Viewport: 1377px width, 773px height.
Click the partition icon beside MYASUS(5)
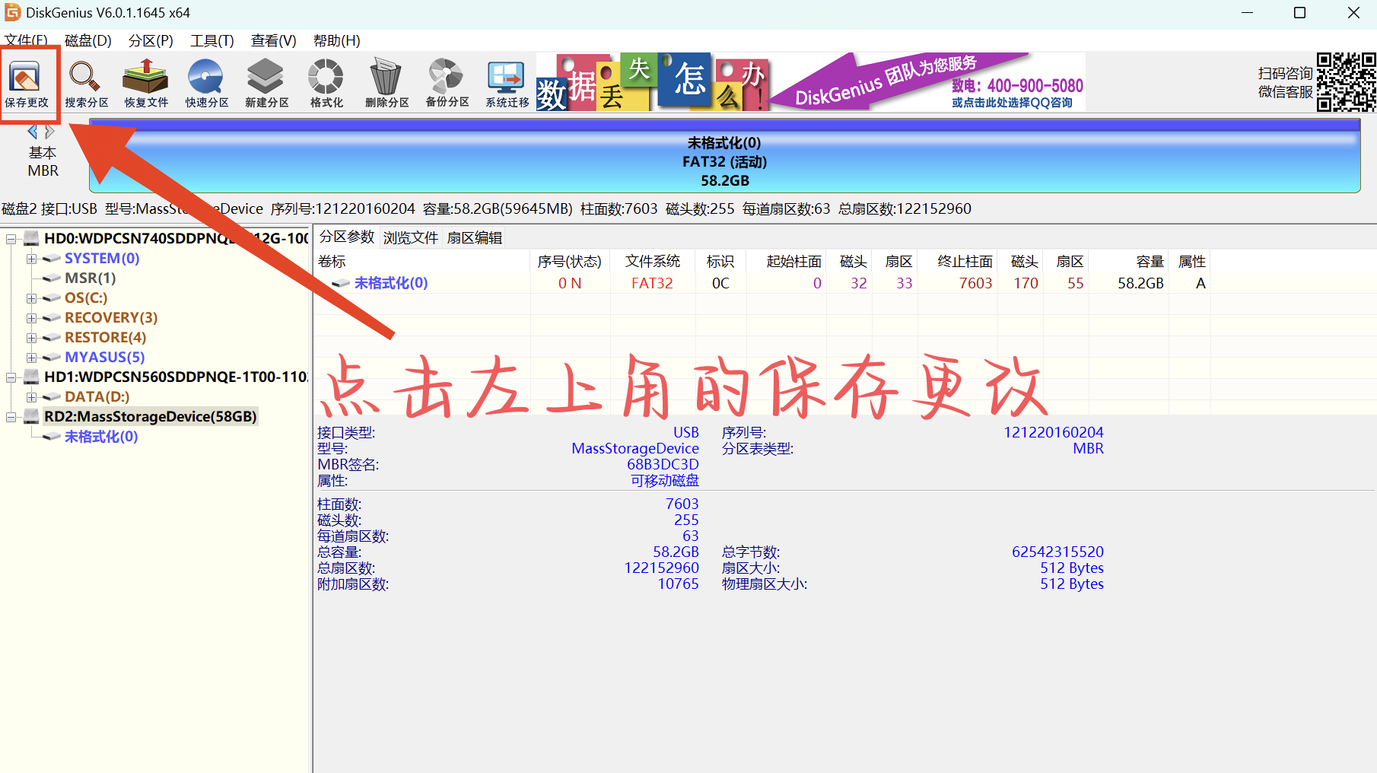click(x=52, y=358)
